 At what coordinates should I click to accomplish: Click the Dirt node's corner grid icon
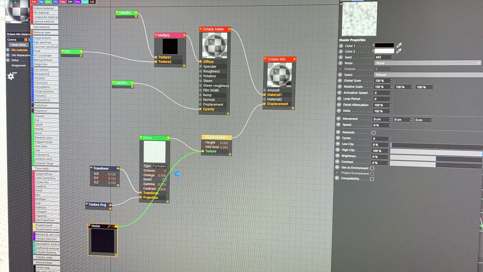81,56
